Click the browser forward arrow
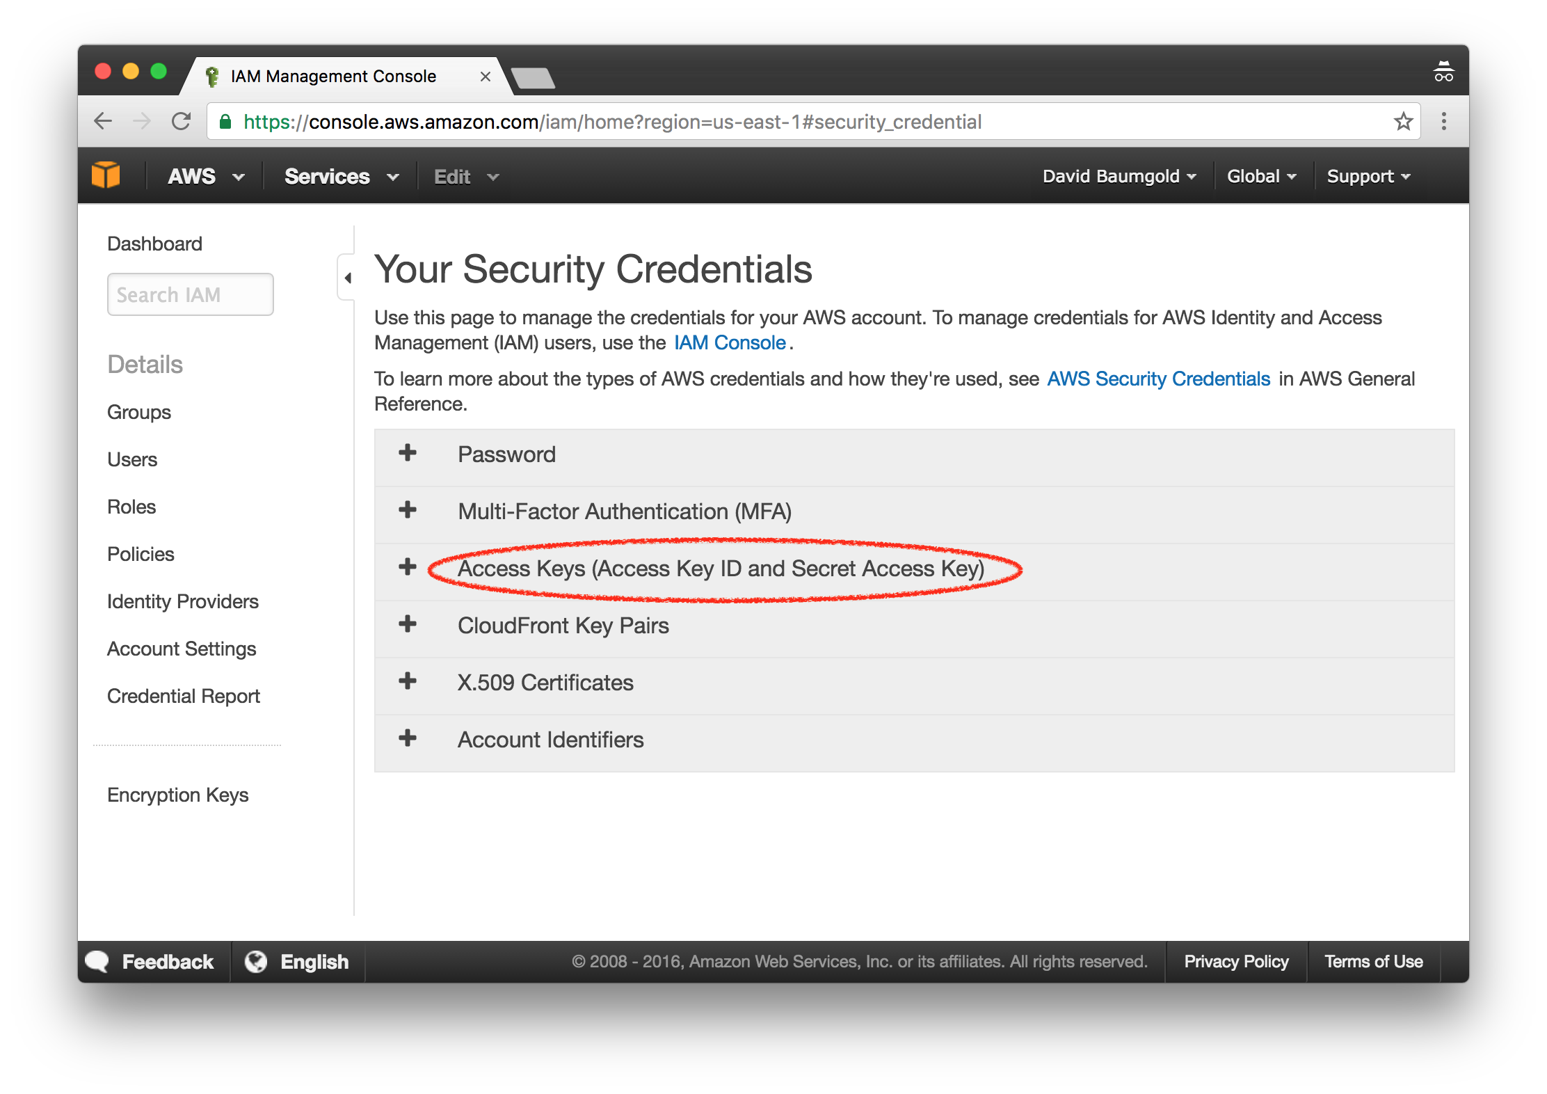 [x=142, y=121]
